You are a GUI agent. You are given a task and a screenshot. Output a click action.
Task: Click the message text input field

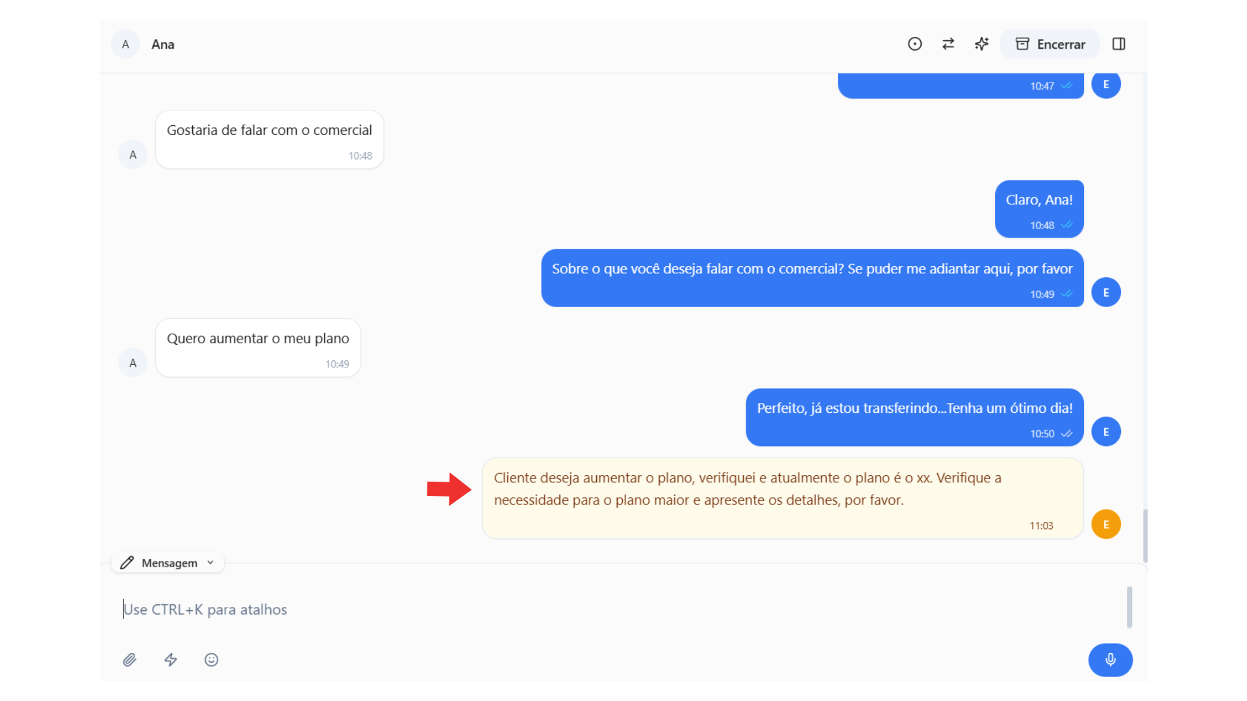(585, 609)
